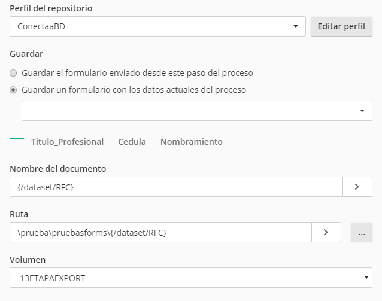Click the arrow button next to Ruta field
Image resolution: width=382 pixels, height=301 pixels.
pyautogui.click(x=326, y=232)
